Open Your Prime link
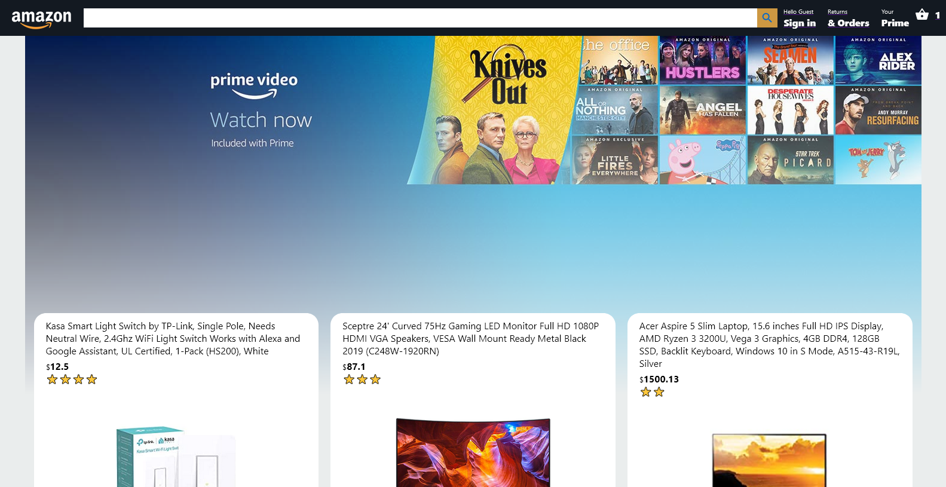This screenshot has height=487, width=946. [895, 19]
